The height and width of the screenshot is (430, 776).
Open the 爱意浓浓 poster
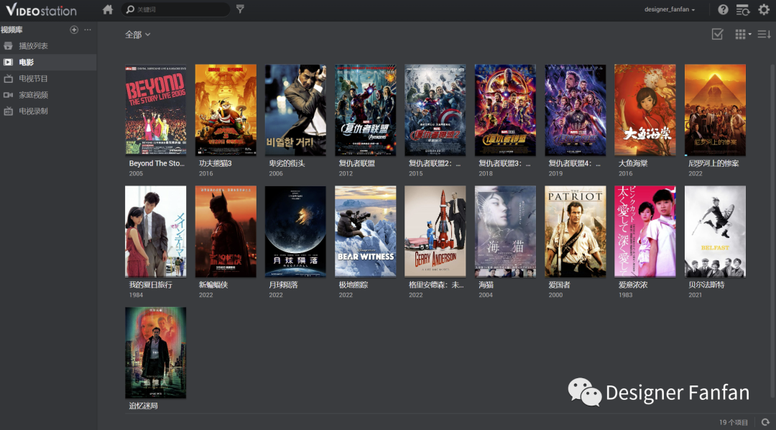click(645, 232)
